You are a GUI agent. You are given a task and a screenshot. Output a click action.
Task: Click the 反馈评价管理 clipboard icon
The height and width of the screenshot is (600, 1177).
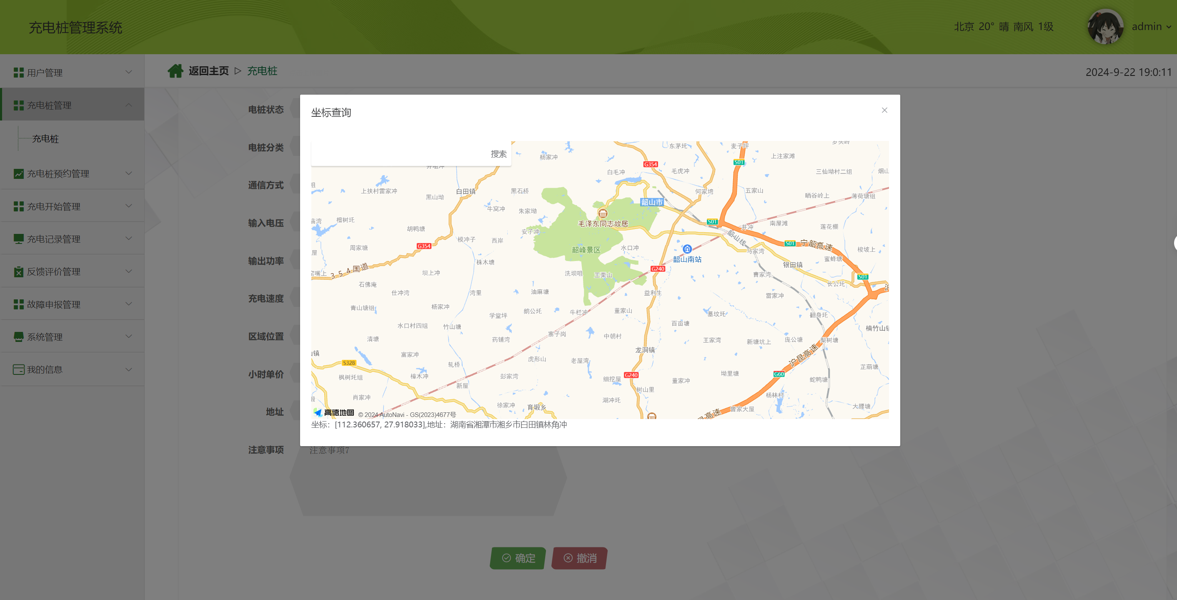point(19,272)
